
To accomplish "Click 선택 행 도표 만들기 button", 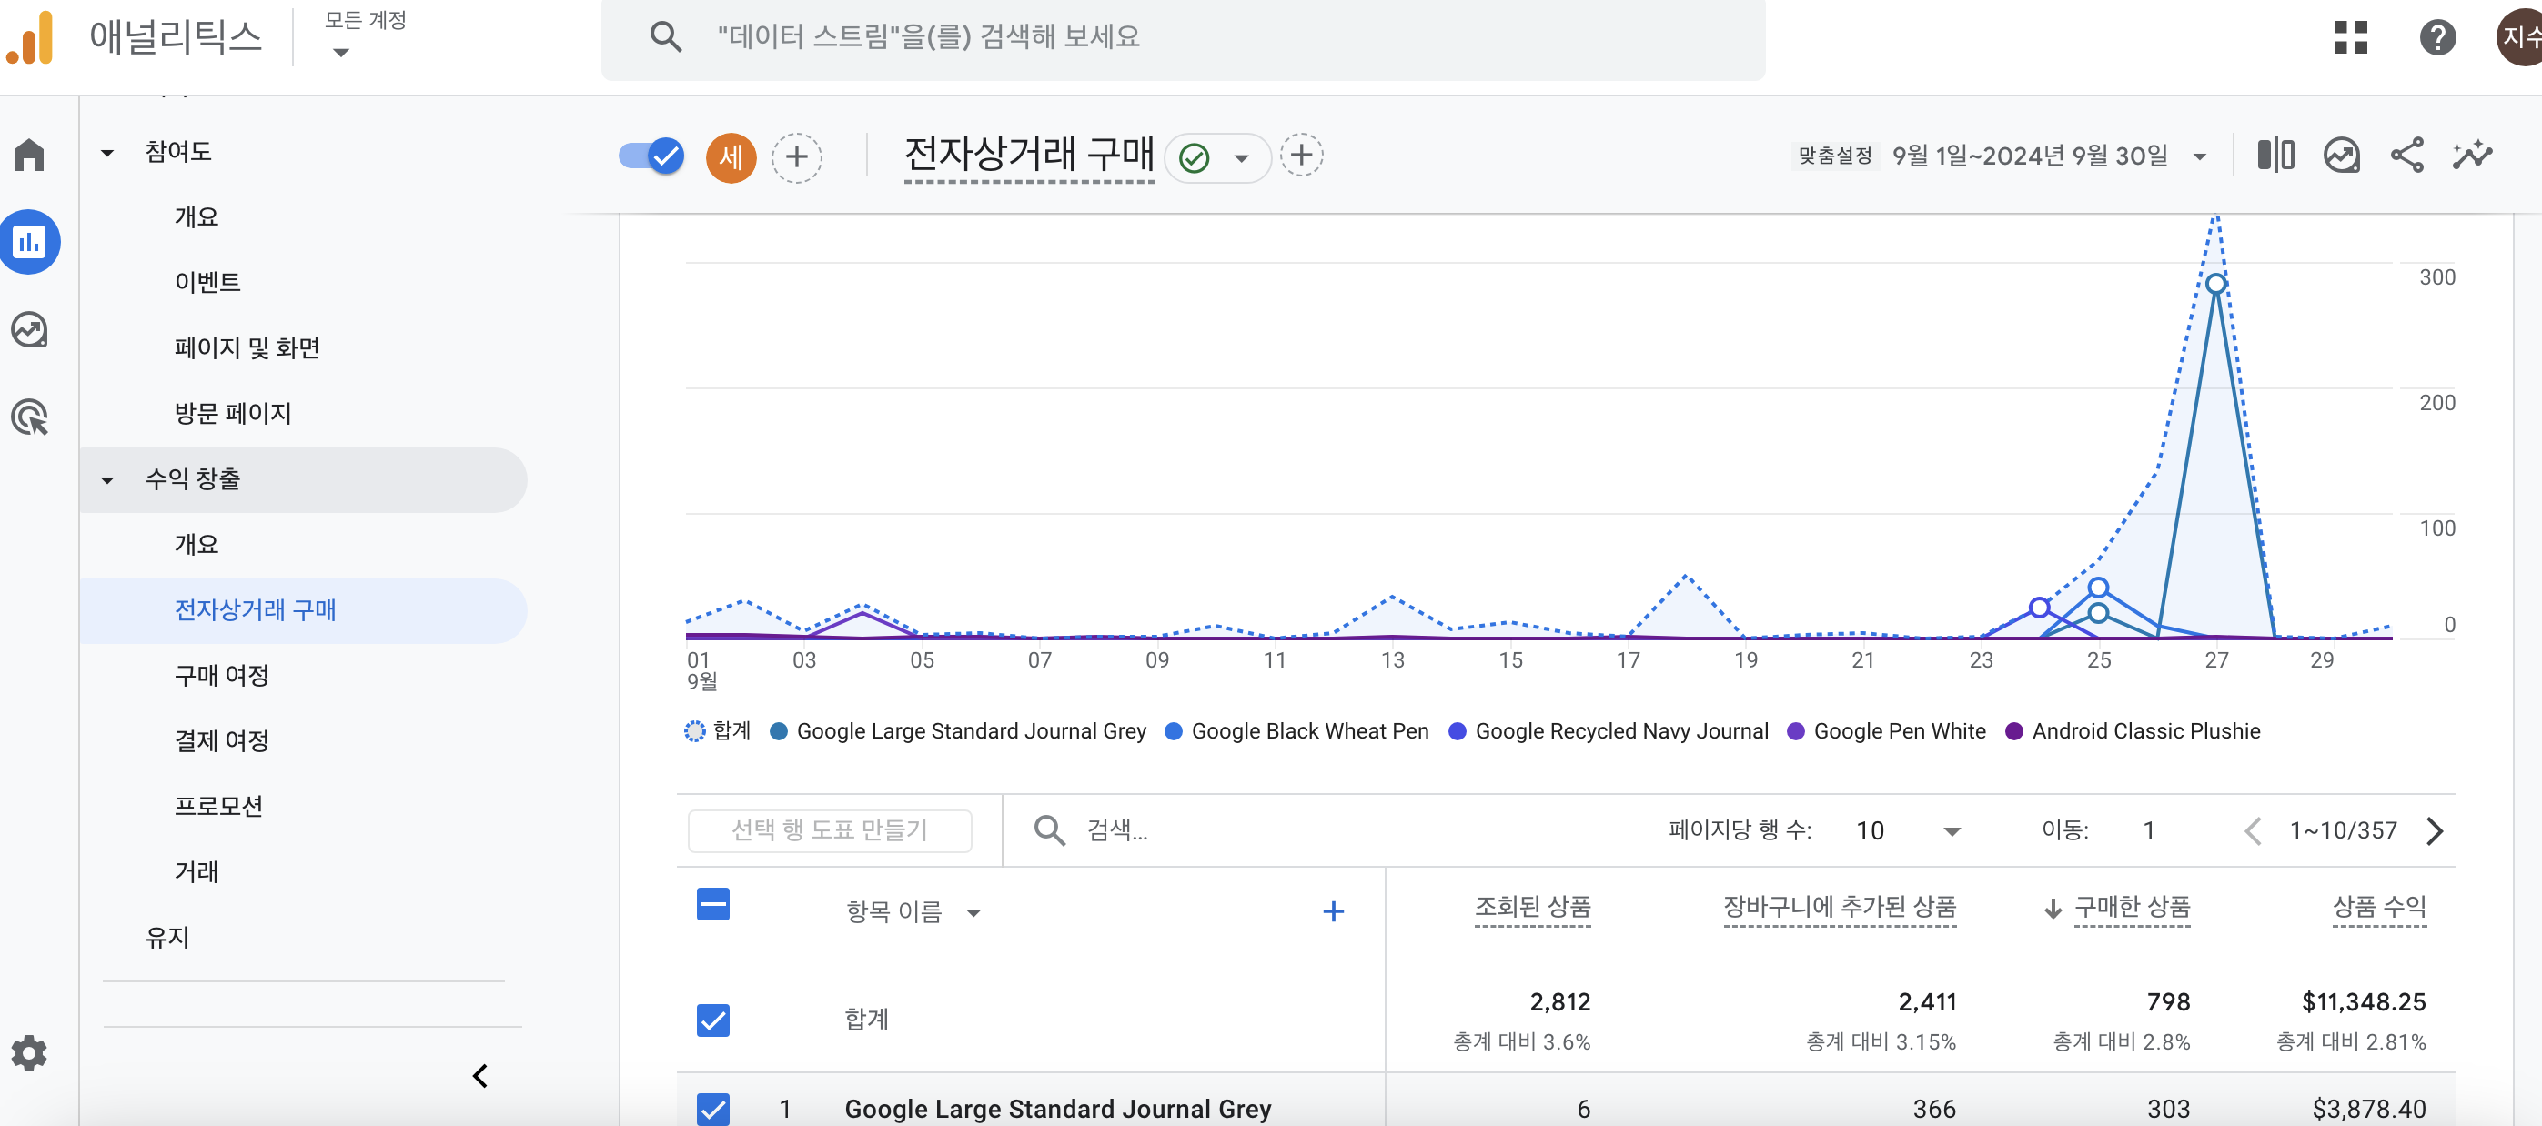I will (x=830, y=829).
